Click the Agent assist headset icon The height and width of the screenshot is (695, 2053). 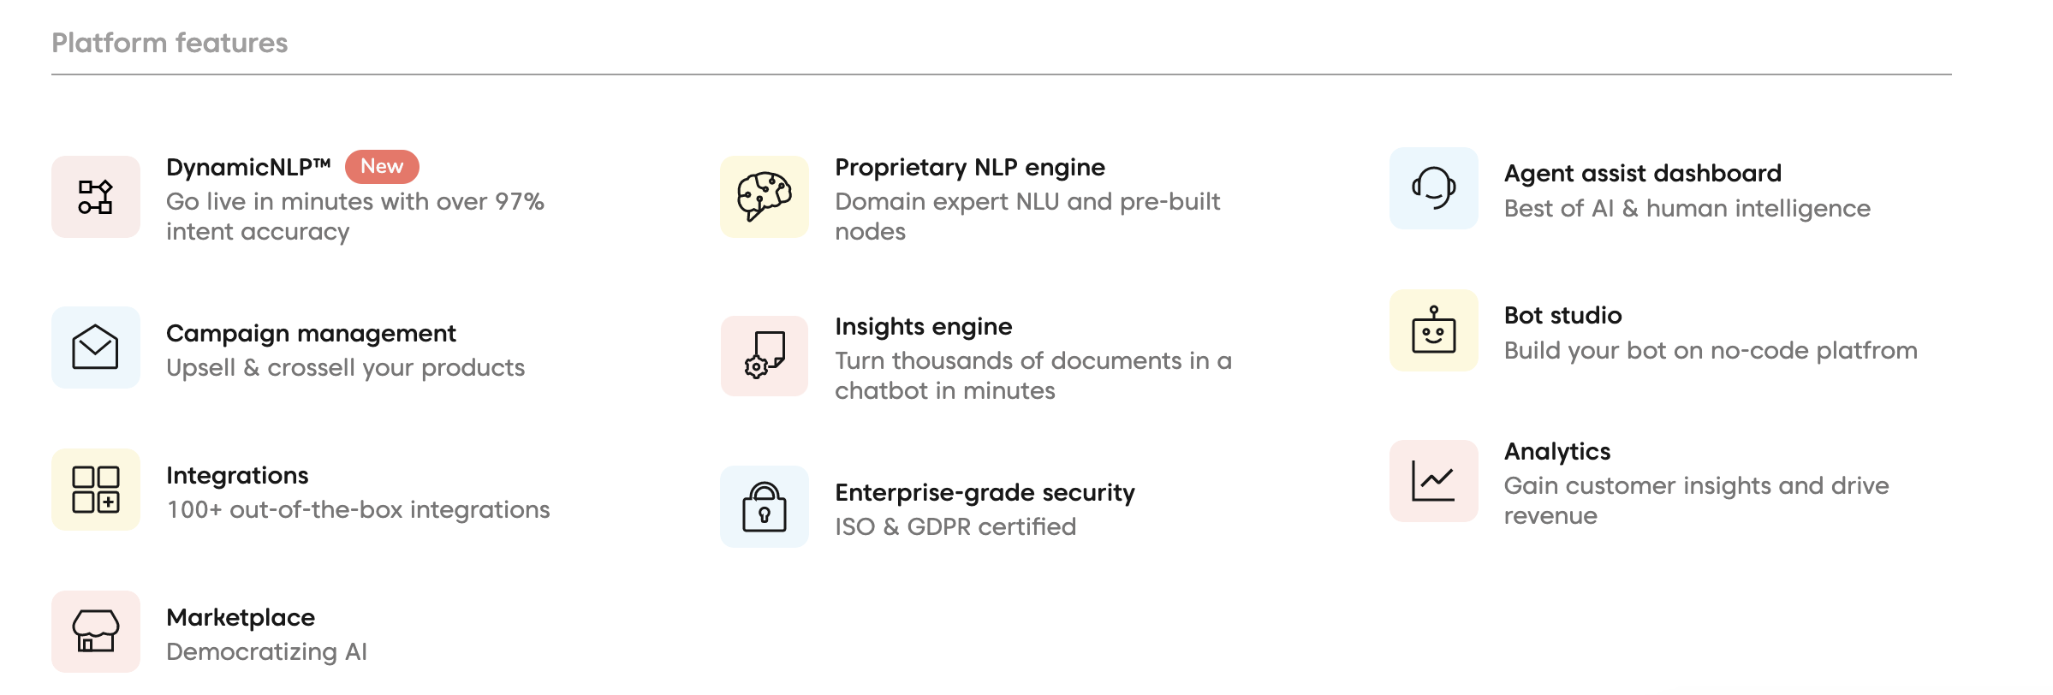pyautogui.click(x=1434, y=188)
